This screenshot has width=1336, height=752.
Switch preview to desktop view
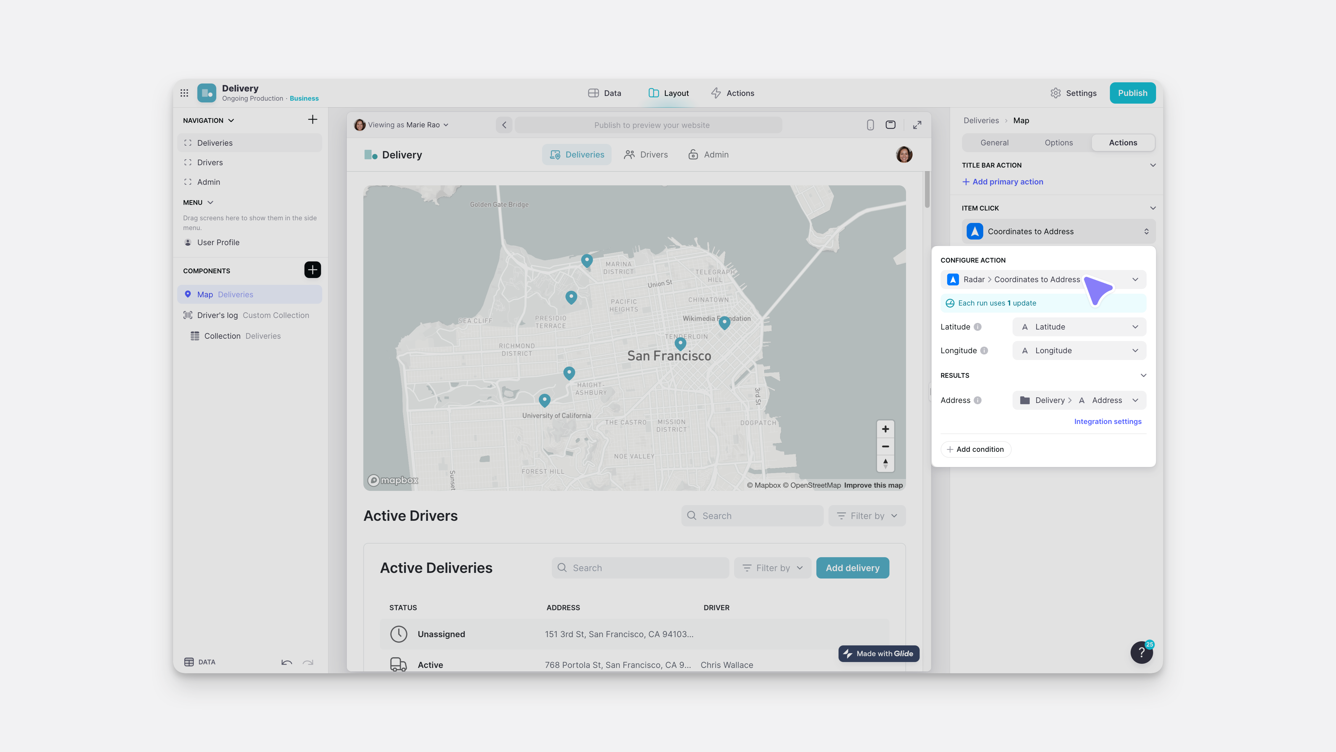click(x=890, y=125)
